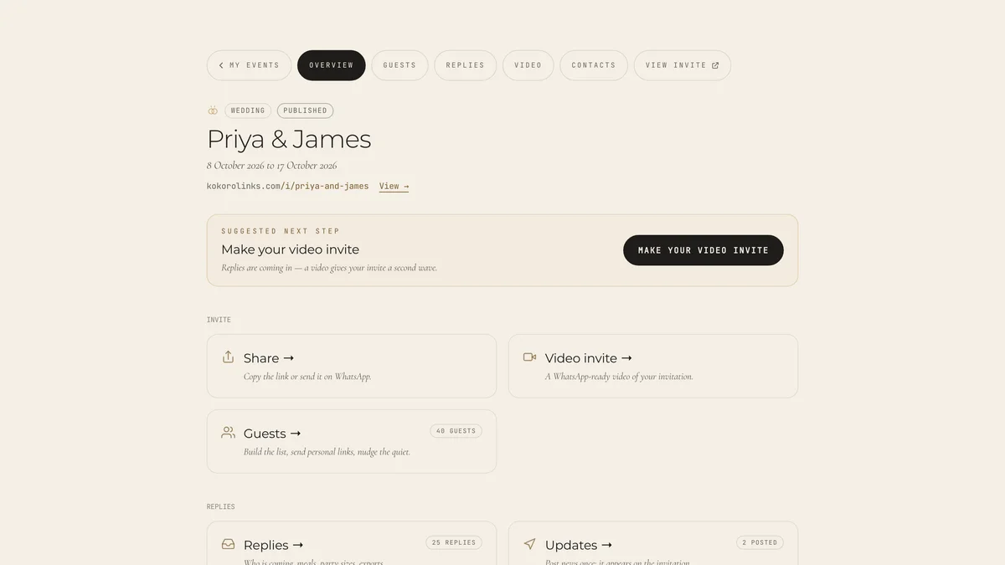The width and height of the screenshot is (1005, 565).
Task: Click the kokorolinks.com/i/priya-and-james URL text
Action: 287,187
